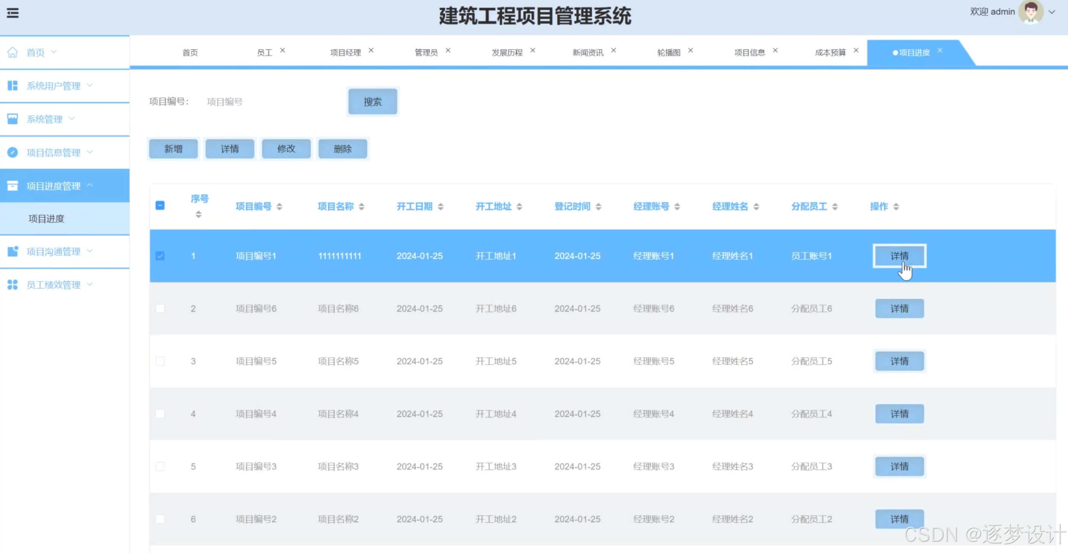The height and width of the screenshot is (553, 1068).
Task: Click the hamburger menu collapse icon
Action: tap(13, 13)
